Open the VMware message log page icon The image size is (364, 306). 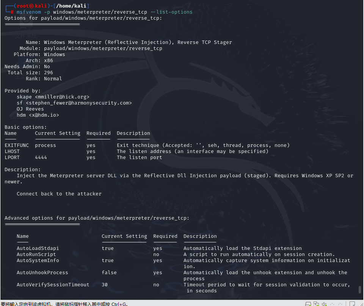point(353,303)
